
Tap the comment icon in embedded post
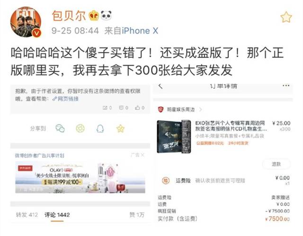124,108
